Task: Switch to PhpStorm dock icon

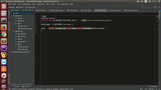Action: tap(4, 48)
